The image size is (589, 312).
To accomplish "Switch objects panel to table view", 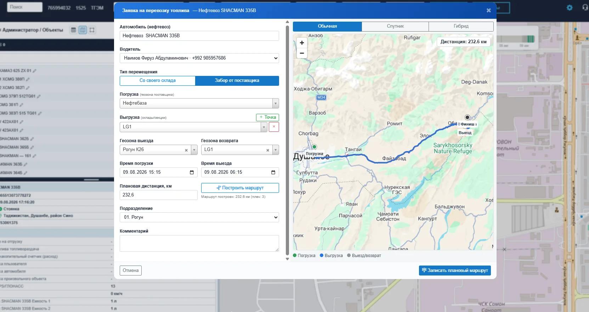I will click(73, 30).
